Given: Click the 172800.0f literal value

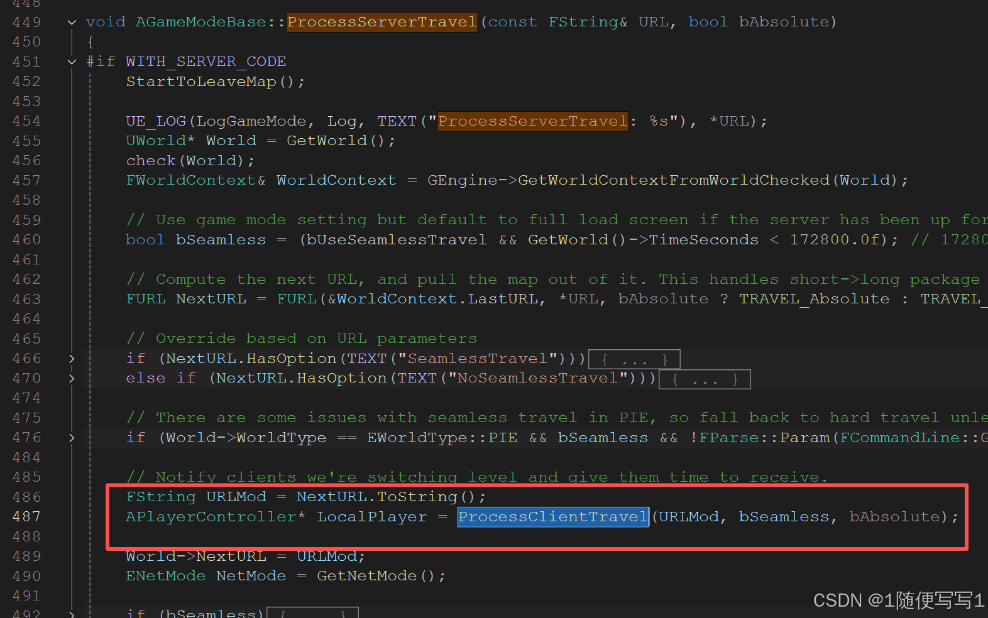Looking at the screenshot, I should [834, 240].
